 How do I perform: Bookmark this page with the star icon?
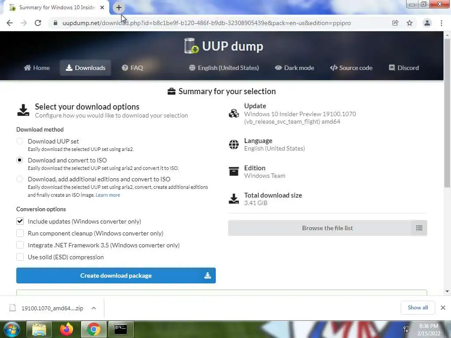click(410, 23)
